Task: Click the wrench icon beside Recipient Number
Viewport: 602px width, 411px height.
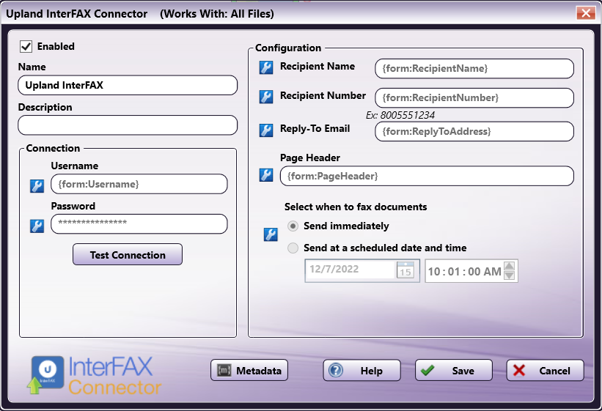Action: 266,97
